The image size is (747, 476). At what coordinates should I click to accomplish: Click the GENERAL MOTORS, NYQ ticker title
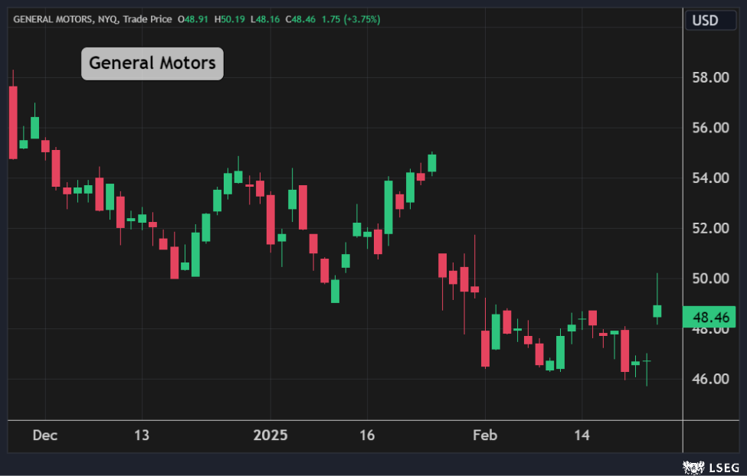pos(64,19)
